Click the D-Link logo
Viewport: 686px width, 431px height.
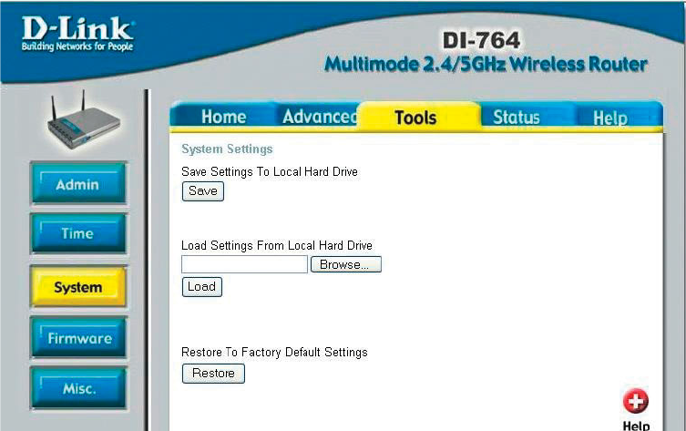[x=77, y=33]
